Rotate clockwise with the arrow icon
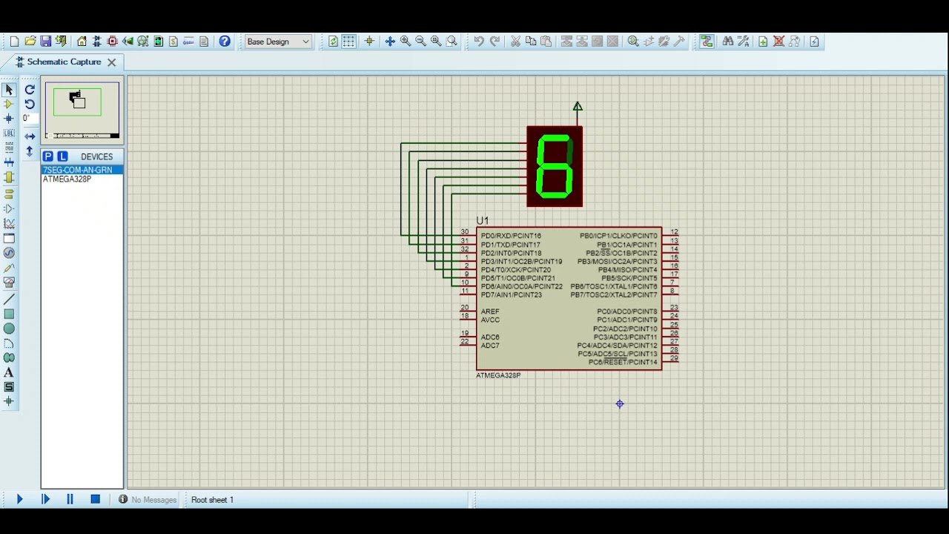This screenshot has width=949, height=534. coord(30,90)
